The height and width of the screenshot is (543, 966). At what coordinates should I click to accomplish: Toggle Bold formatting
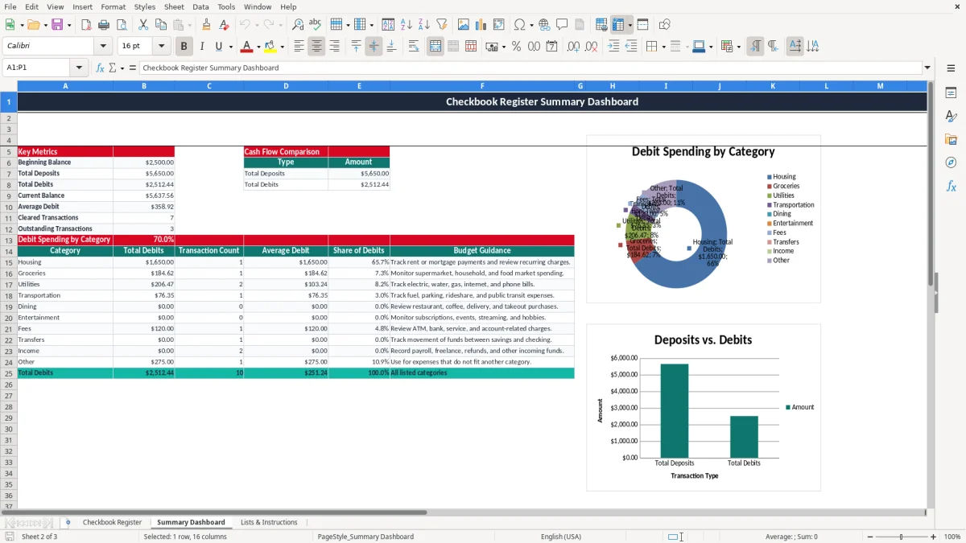click(184, 47)
